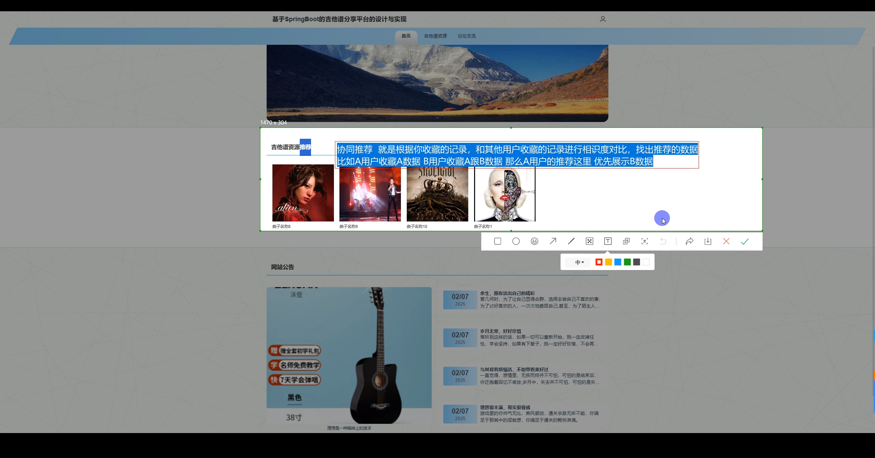Image resolution: width=875 pixels, height=458 pixels.
Task: Select the rectangle annotation tool
Action: coord(498,241)
